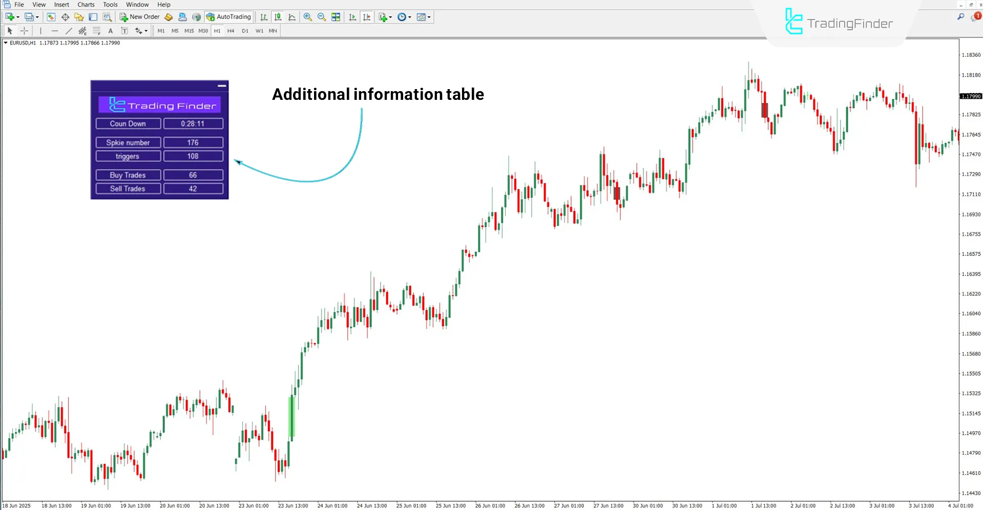Select the Text annotation tool

[x=111, y=31]
